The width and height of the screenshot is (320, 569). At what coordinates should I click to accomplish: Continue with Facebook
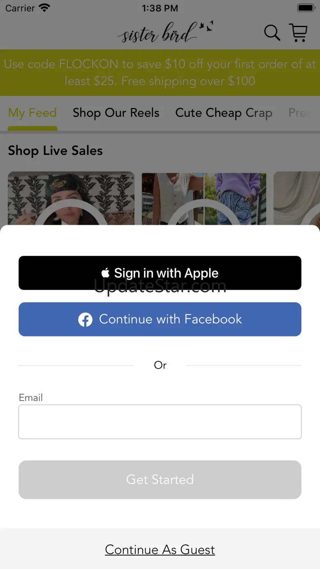[160, 319]
